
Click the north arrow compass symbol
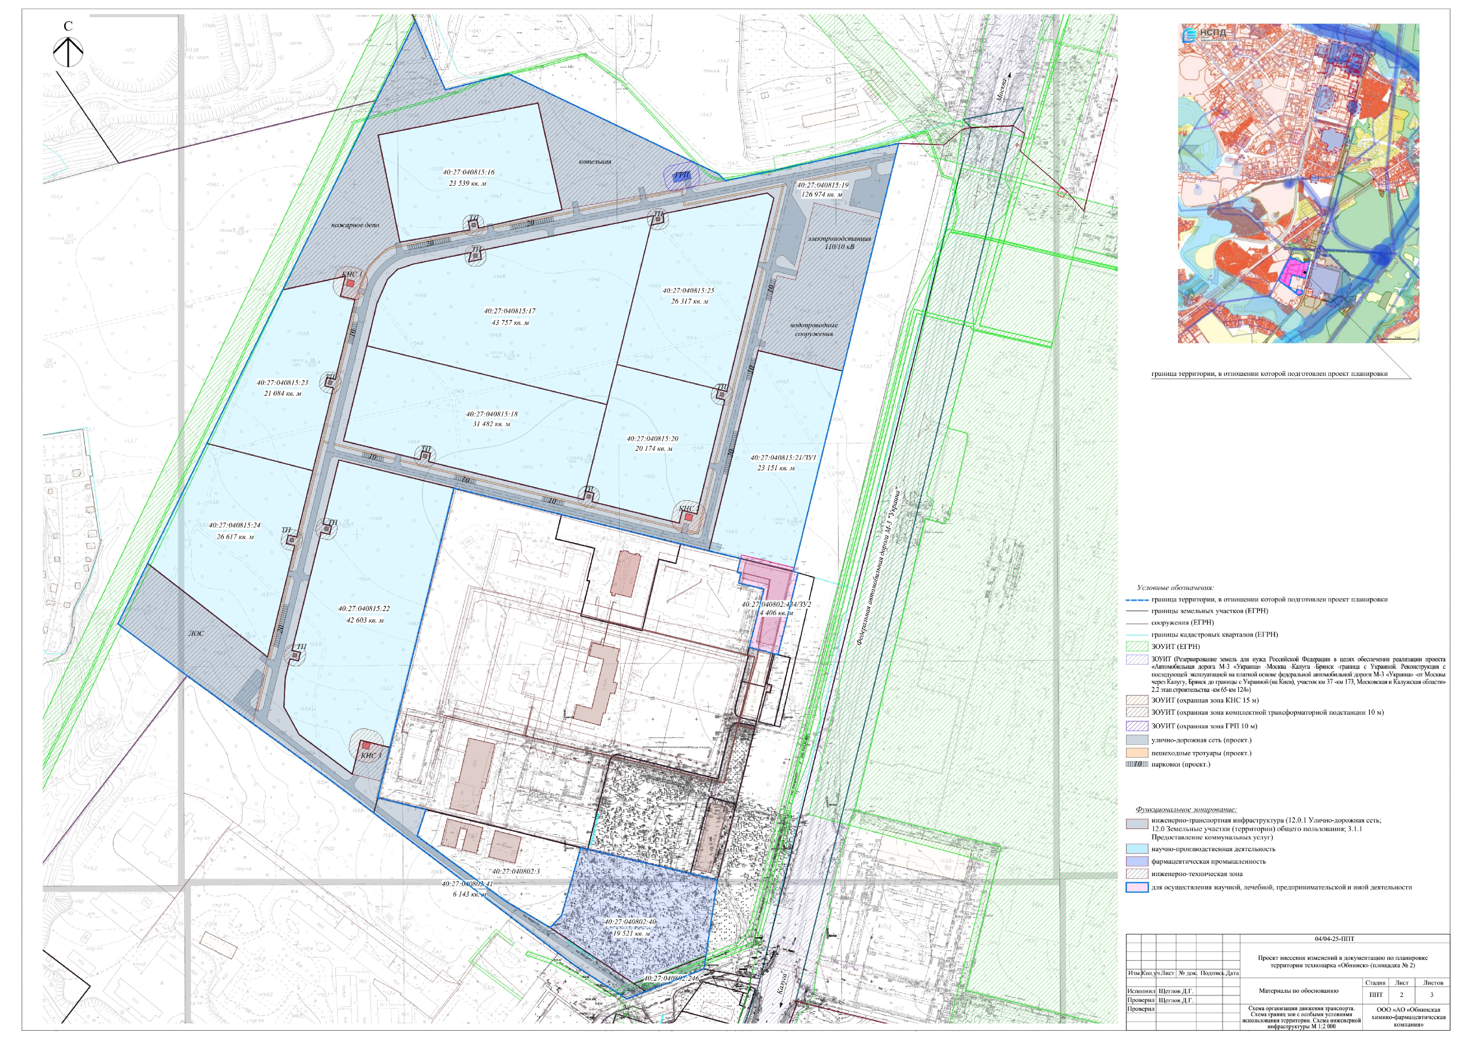(x=68, y=52)
